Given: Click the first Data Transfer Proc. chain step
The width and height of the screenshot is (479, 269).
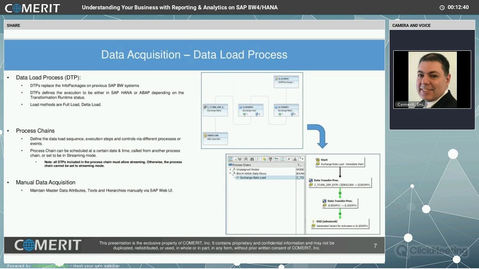Looking at the screenshot, I should pyautogui.click(x=340, y=182).
